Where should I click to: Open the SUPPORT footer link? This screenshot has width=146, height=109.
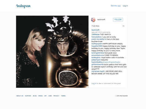pos(28,96)
